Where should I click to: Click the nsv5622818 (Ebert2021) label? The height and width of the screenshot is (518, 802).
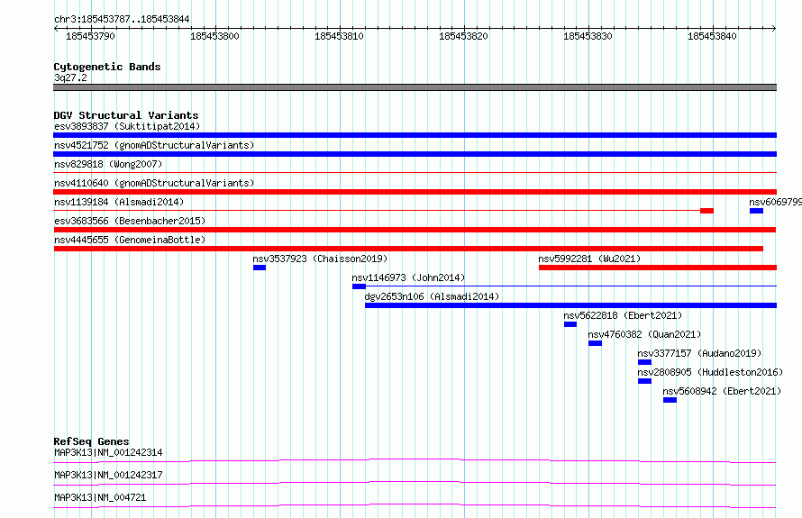coord(623,315)
